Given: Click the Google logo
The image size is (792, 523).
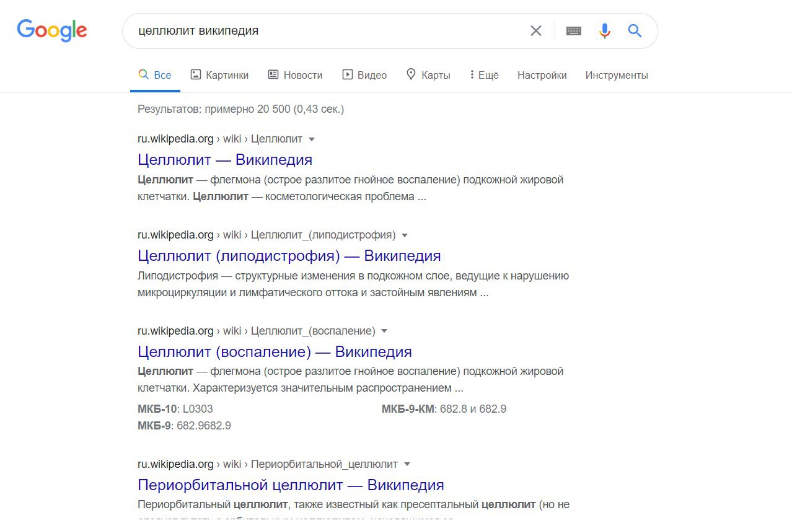Looking at the screenshot, I should pyautogui.click(x=52, y=30).
